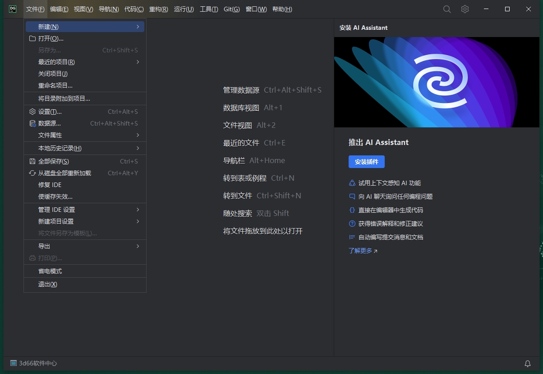Open the 帮助(H) menu
Image resolution: width=543 pixels, height=374 pixels.
pyautogui.click(x=282, y=9)
